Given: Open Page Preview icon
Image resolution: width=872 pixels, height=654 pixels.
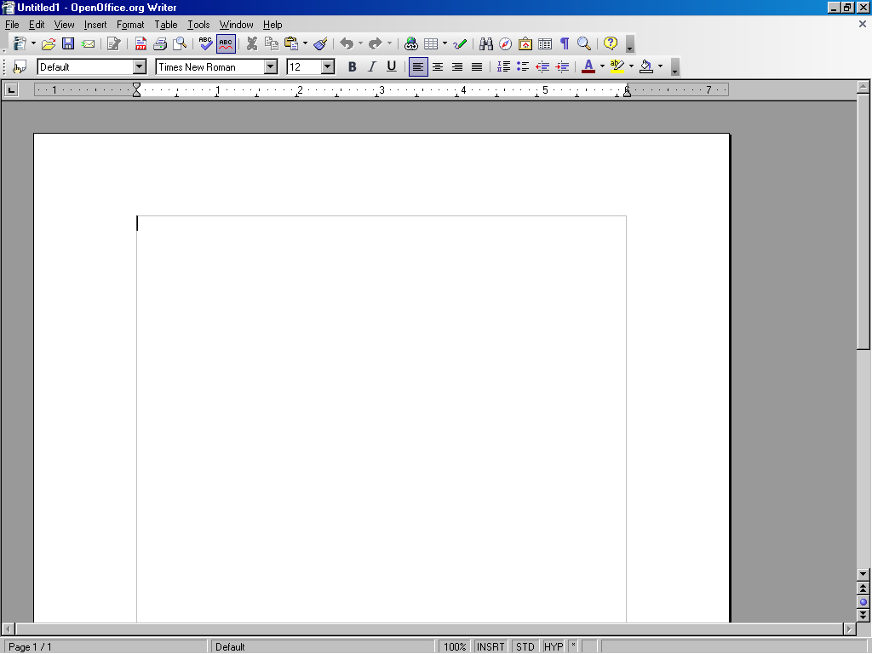Looking at the screenshot, I should [180, 43].
